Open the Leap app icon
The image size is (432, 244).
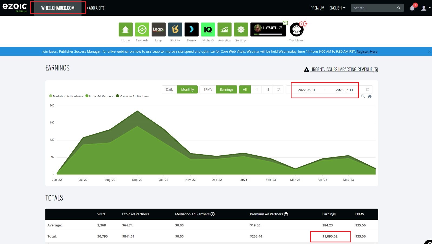point(159,29)
